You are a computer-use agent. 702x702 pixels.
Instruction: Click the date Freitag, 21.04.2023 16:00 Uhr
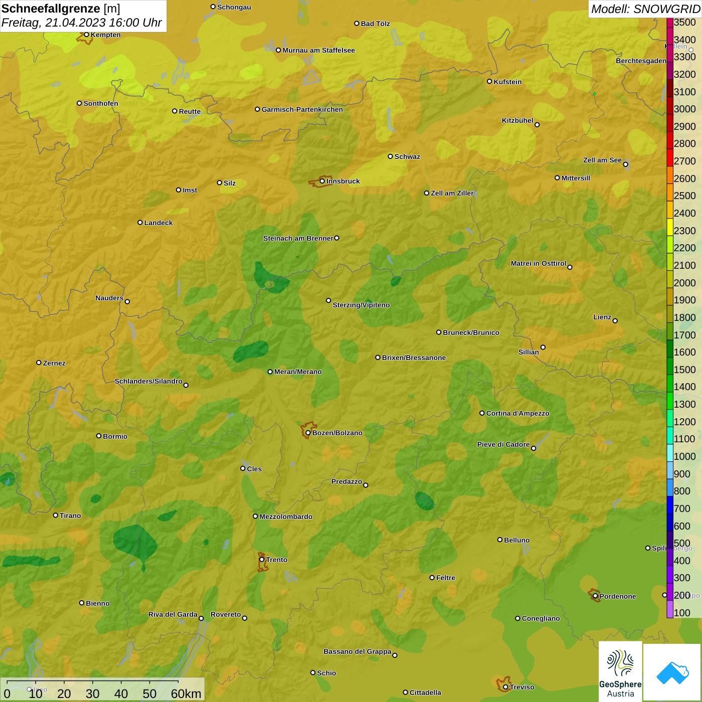click(x=81, y=23)
